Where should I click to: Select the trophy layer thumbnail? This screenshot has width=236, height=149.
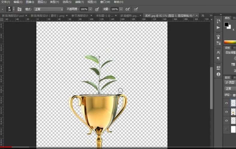(x=233, y=112)
